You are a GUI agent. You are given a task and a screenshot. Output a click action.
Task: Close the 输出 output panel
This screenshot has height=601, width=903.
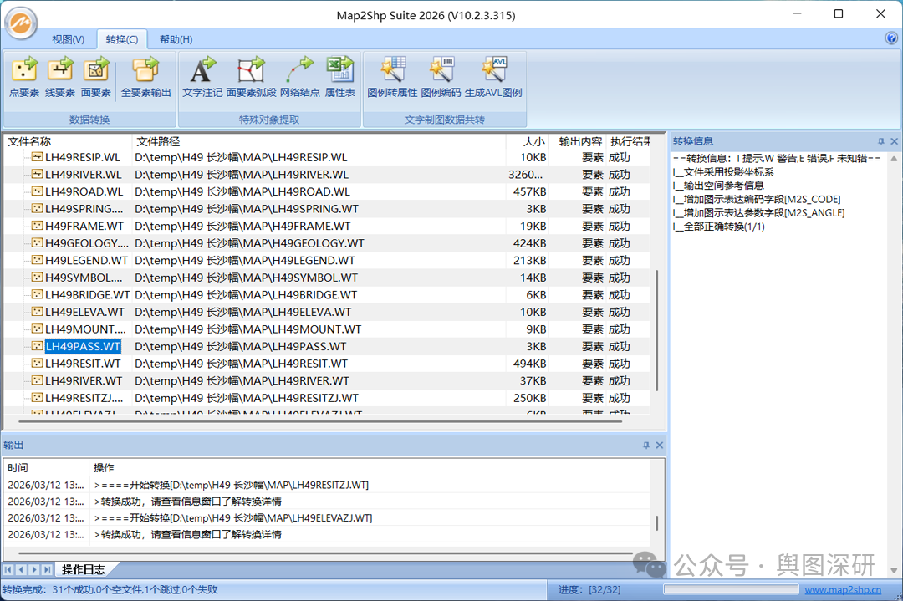pos(659,446)
